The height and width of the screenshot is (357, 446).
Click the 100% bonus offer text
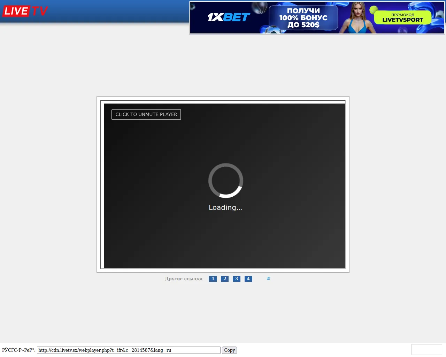(x=303, y=17)
